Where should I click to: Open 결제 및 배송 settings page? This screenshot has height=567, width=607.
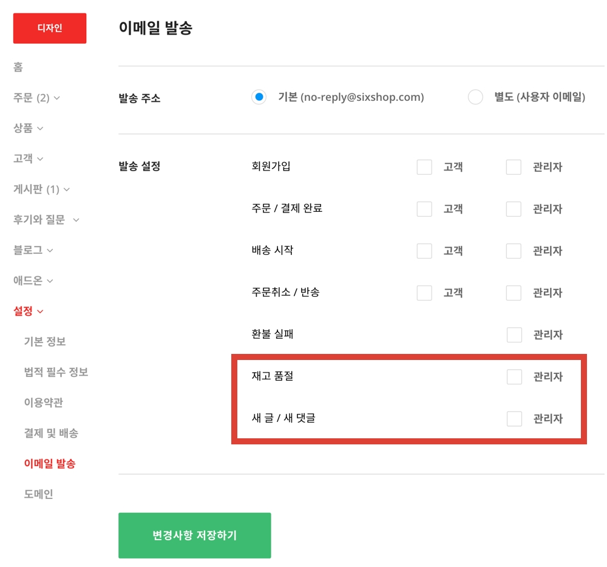point(51,433)
